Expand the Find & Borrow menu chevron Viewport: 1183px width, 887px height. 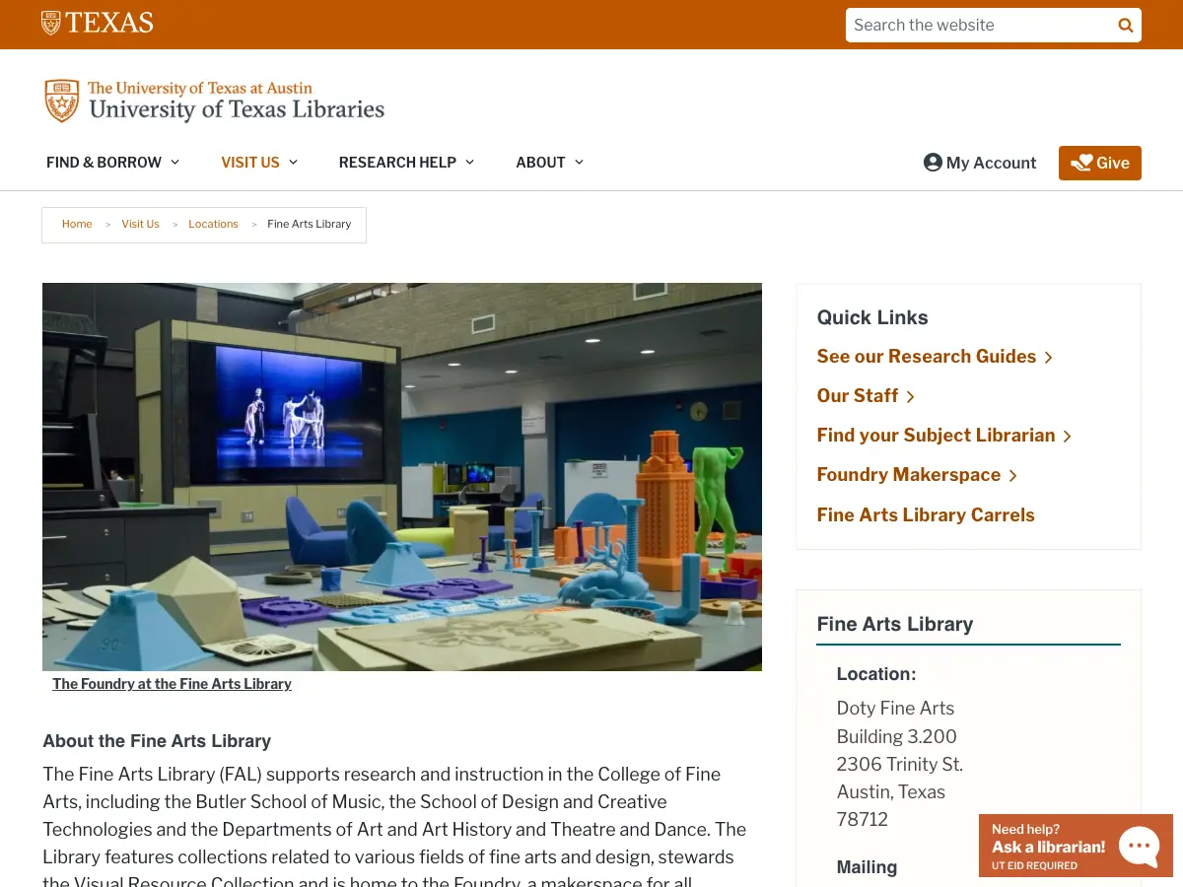point(174,163)
